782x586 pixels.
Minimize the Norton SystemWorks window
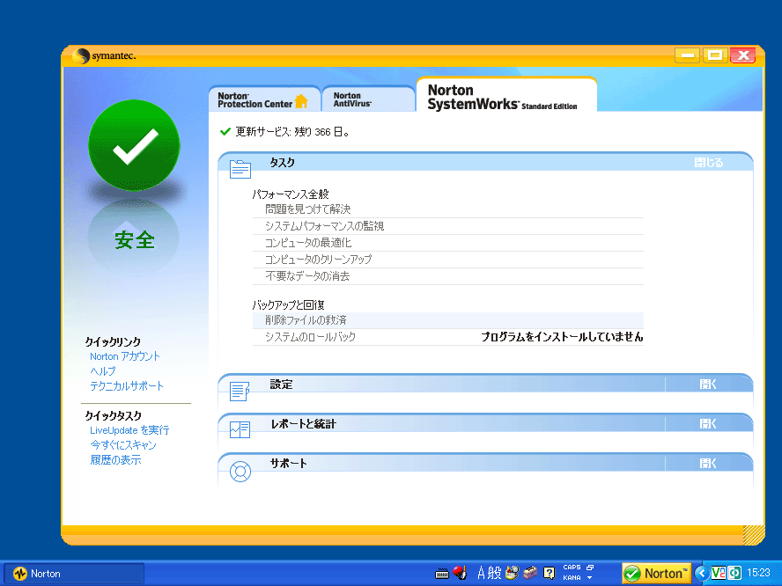click(687, 55)
